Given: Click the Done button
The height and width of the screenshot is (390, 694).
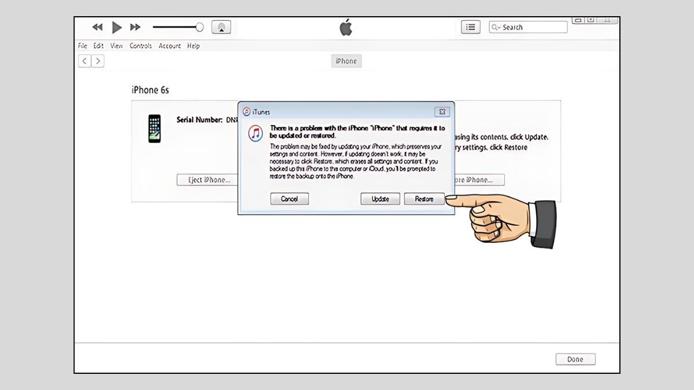Looking at the screenshot, I should pyautogui.click(x=575, y=359).
